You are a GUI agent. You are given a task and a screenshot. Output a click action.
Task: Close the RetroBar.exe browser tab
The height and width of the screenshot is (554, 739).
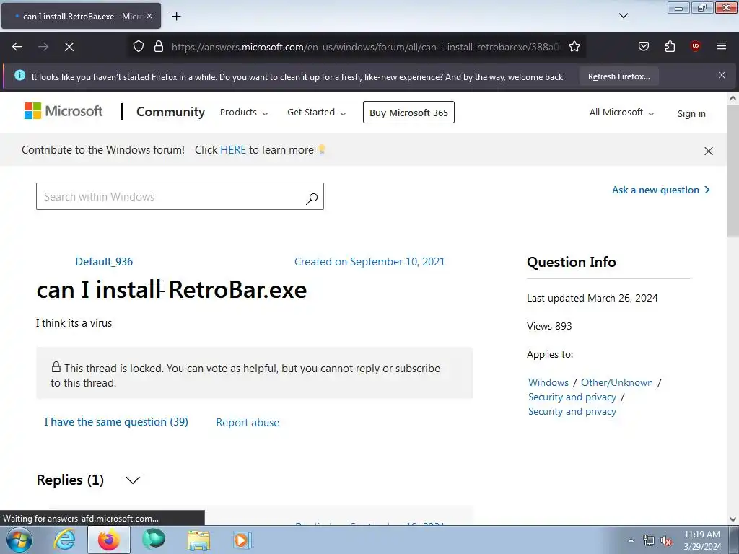(149, 16)
